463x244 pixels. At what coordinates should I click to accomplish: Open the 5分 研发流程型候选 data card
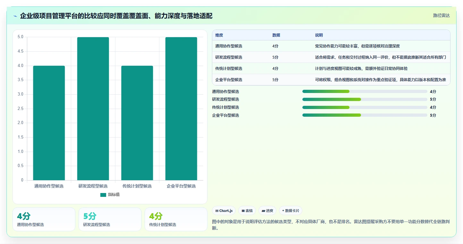pos(110,219)
